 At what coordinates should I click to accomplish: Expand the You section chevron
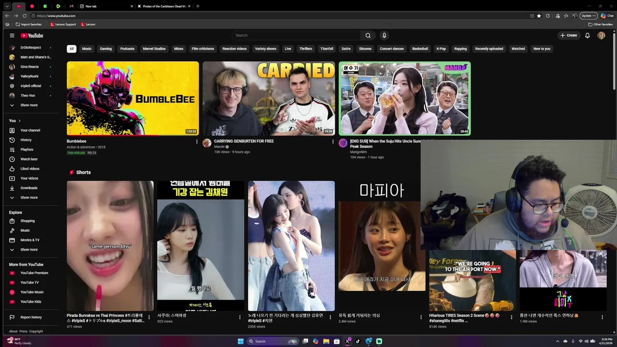coord(19,120)
